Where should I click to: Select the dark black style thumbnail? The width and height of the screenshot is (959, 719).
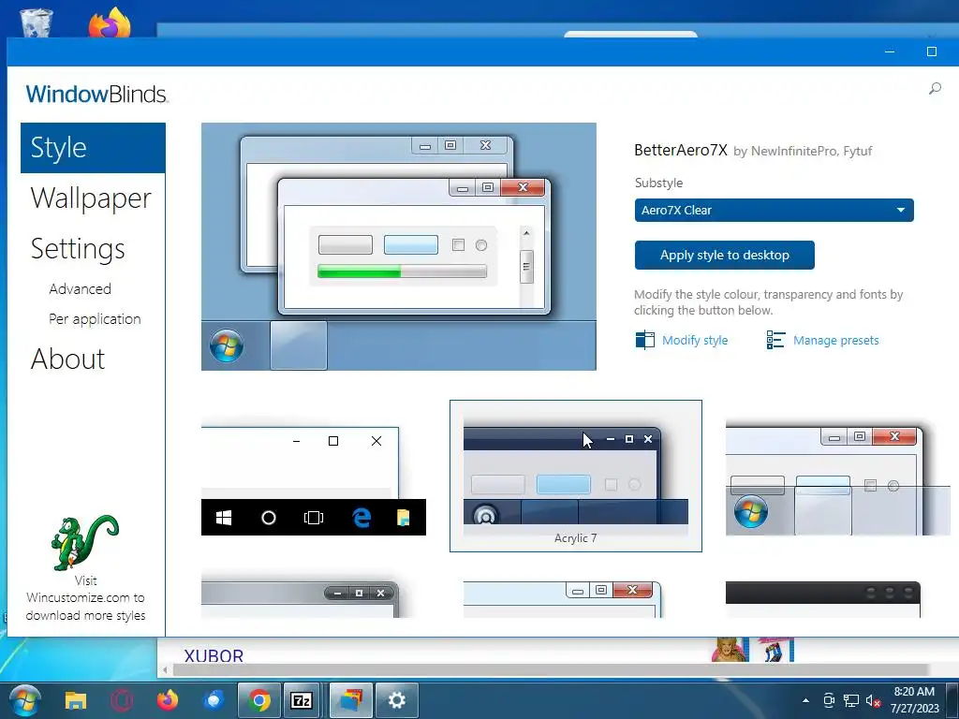pyautogui.click(x=823, y=599)
